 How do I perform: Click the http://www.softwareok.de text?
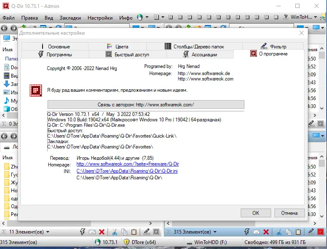click(204, 73)
